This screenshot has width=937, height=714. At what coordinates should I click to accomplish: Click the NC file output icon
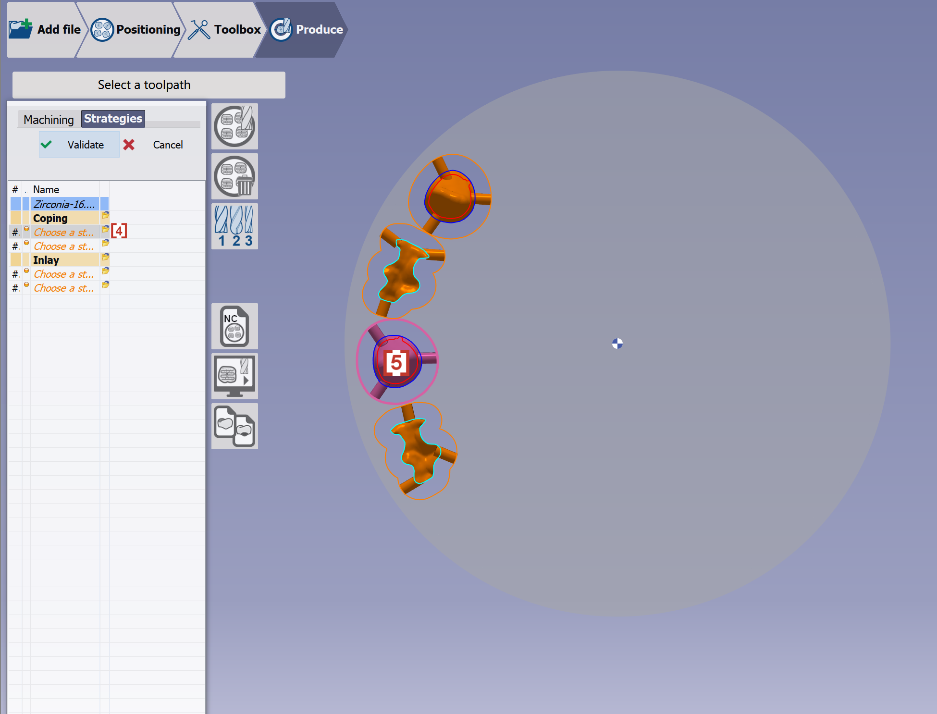(234, 326)
